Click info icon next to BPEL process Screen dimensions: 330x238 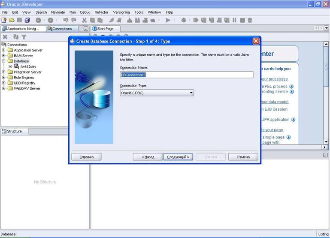291,87
